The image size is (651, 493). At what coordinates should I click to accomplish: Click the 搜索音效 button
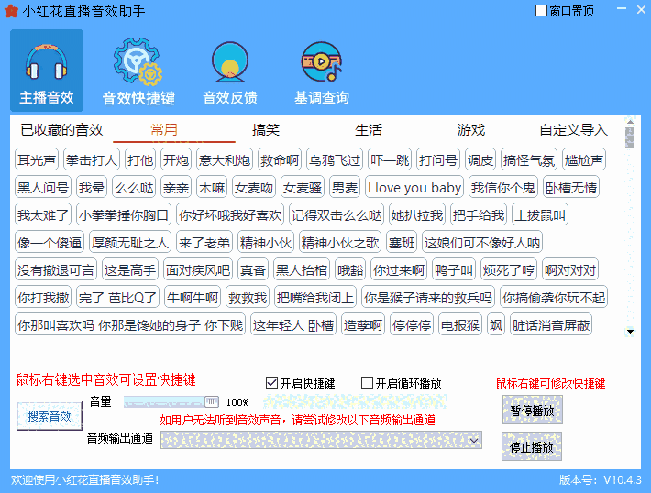click(50, 416)
